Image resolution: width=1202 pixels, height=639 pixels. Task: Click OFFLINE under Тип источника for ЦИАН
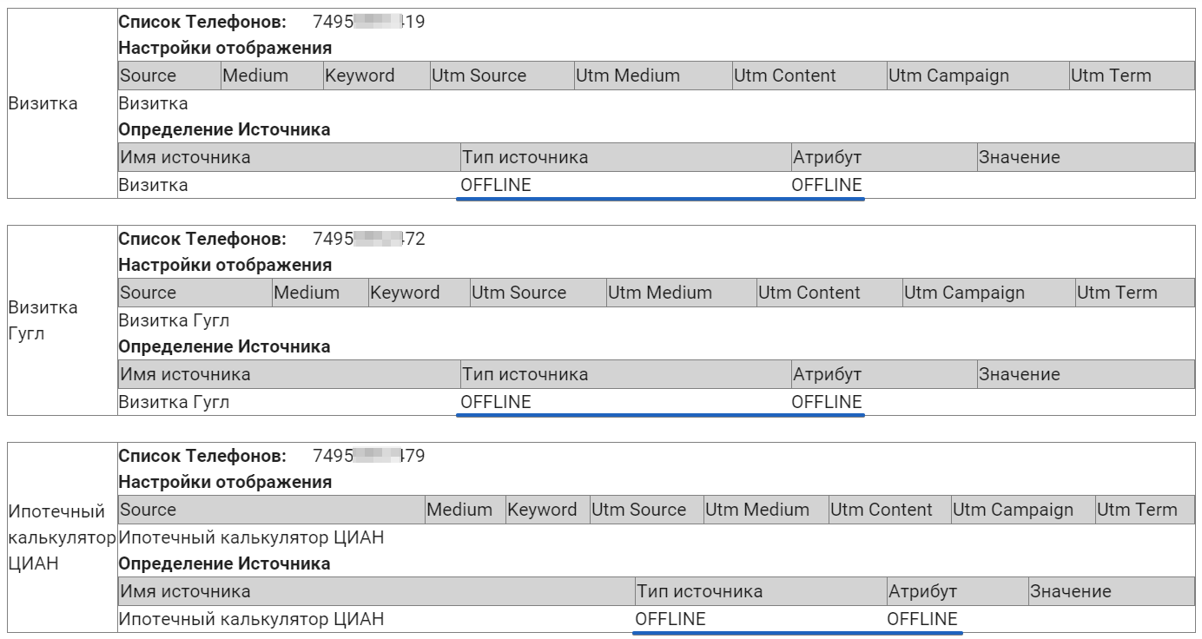point(670,619)
